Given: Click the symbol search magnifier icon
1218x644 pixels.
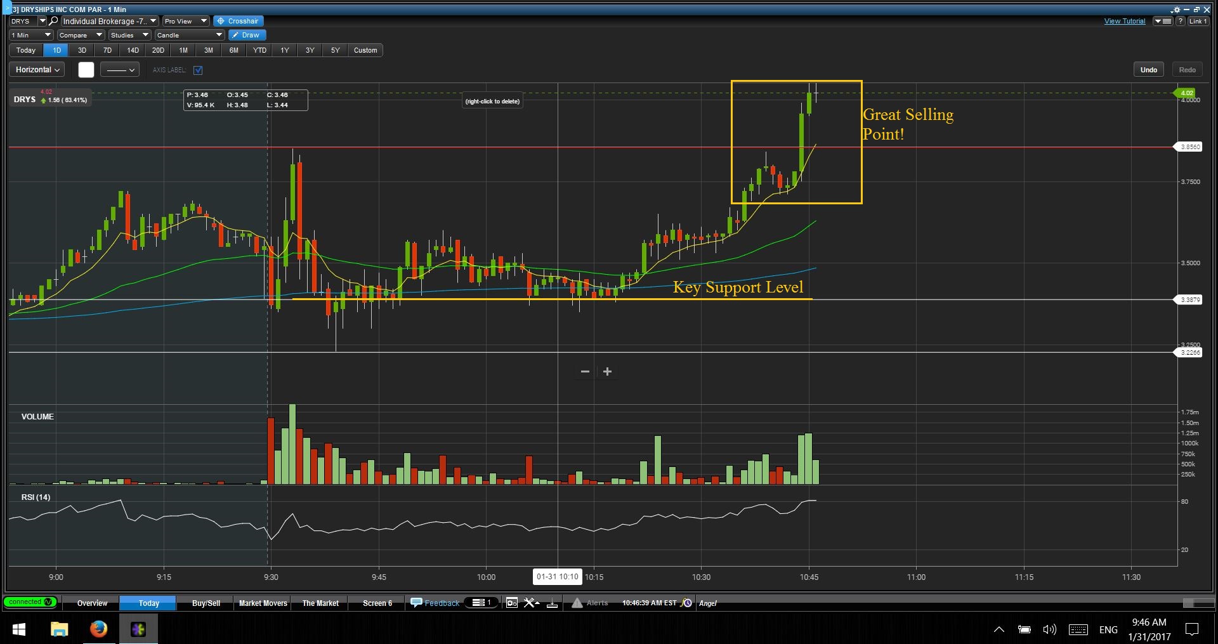Looking at the screenshot, I should point(54,21).
